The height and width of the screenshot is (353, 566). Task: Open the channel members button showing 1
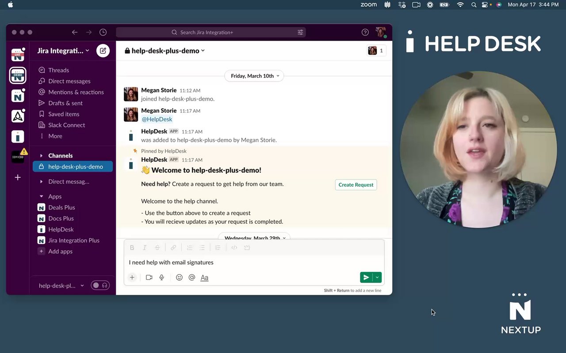point(376,51)
